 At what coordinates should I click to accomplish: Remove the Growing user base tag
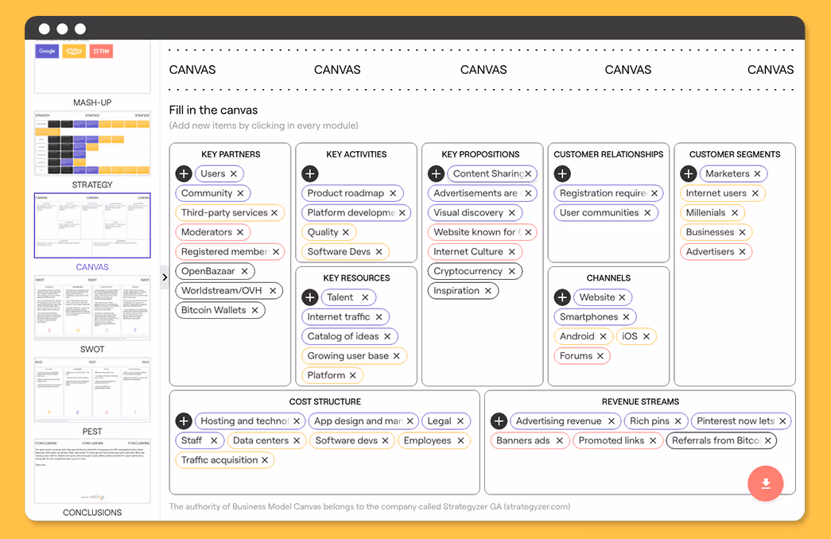coord(397,356)
